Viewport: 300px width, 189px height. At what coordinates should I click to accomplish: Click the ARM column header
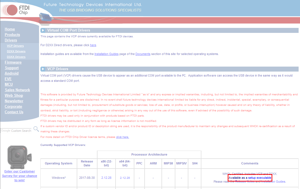point(153,163)
